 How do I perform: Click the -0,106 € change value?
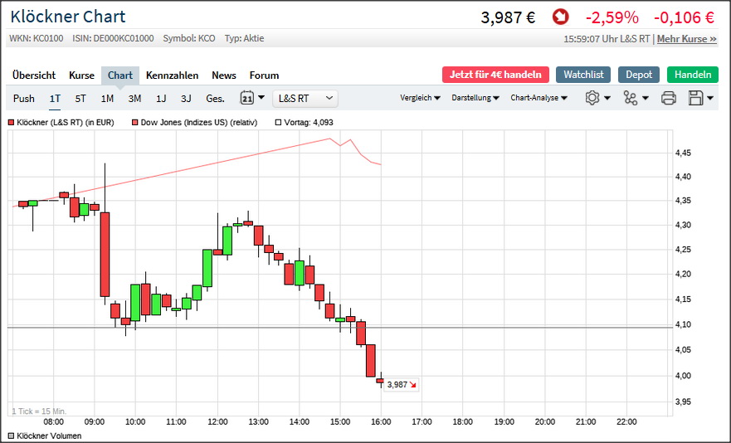click(x=684, y=17)
